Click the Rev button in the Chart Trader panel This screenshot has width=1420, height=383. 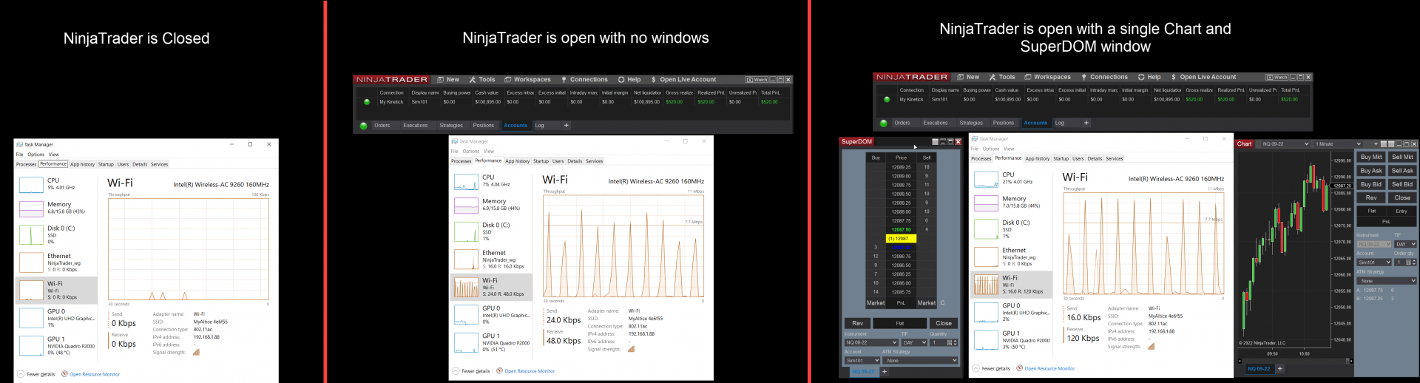click(x=1371, y=198)
